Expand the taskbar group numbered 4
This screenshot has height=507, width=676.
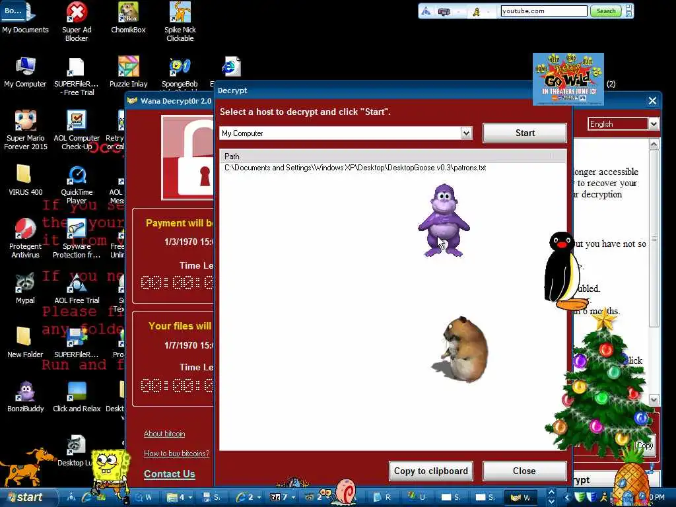180,497
